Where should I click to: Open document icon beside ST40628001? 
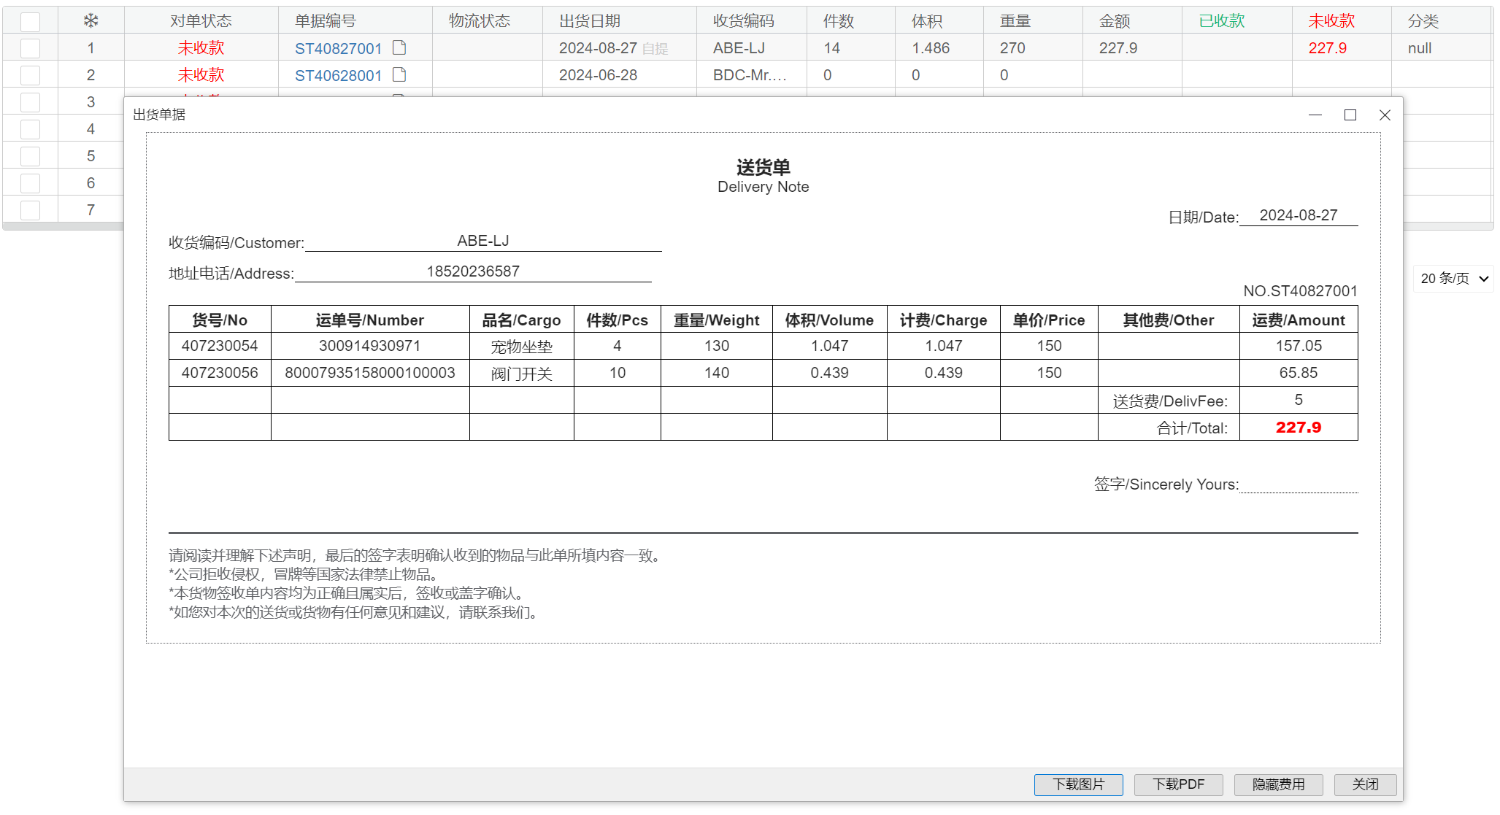tap(399, 74)
